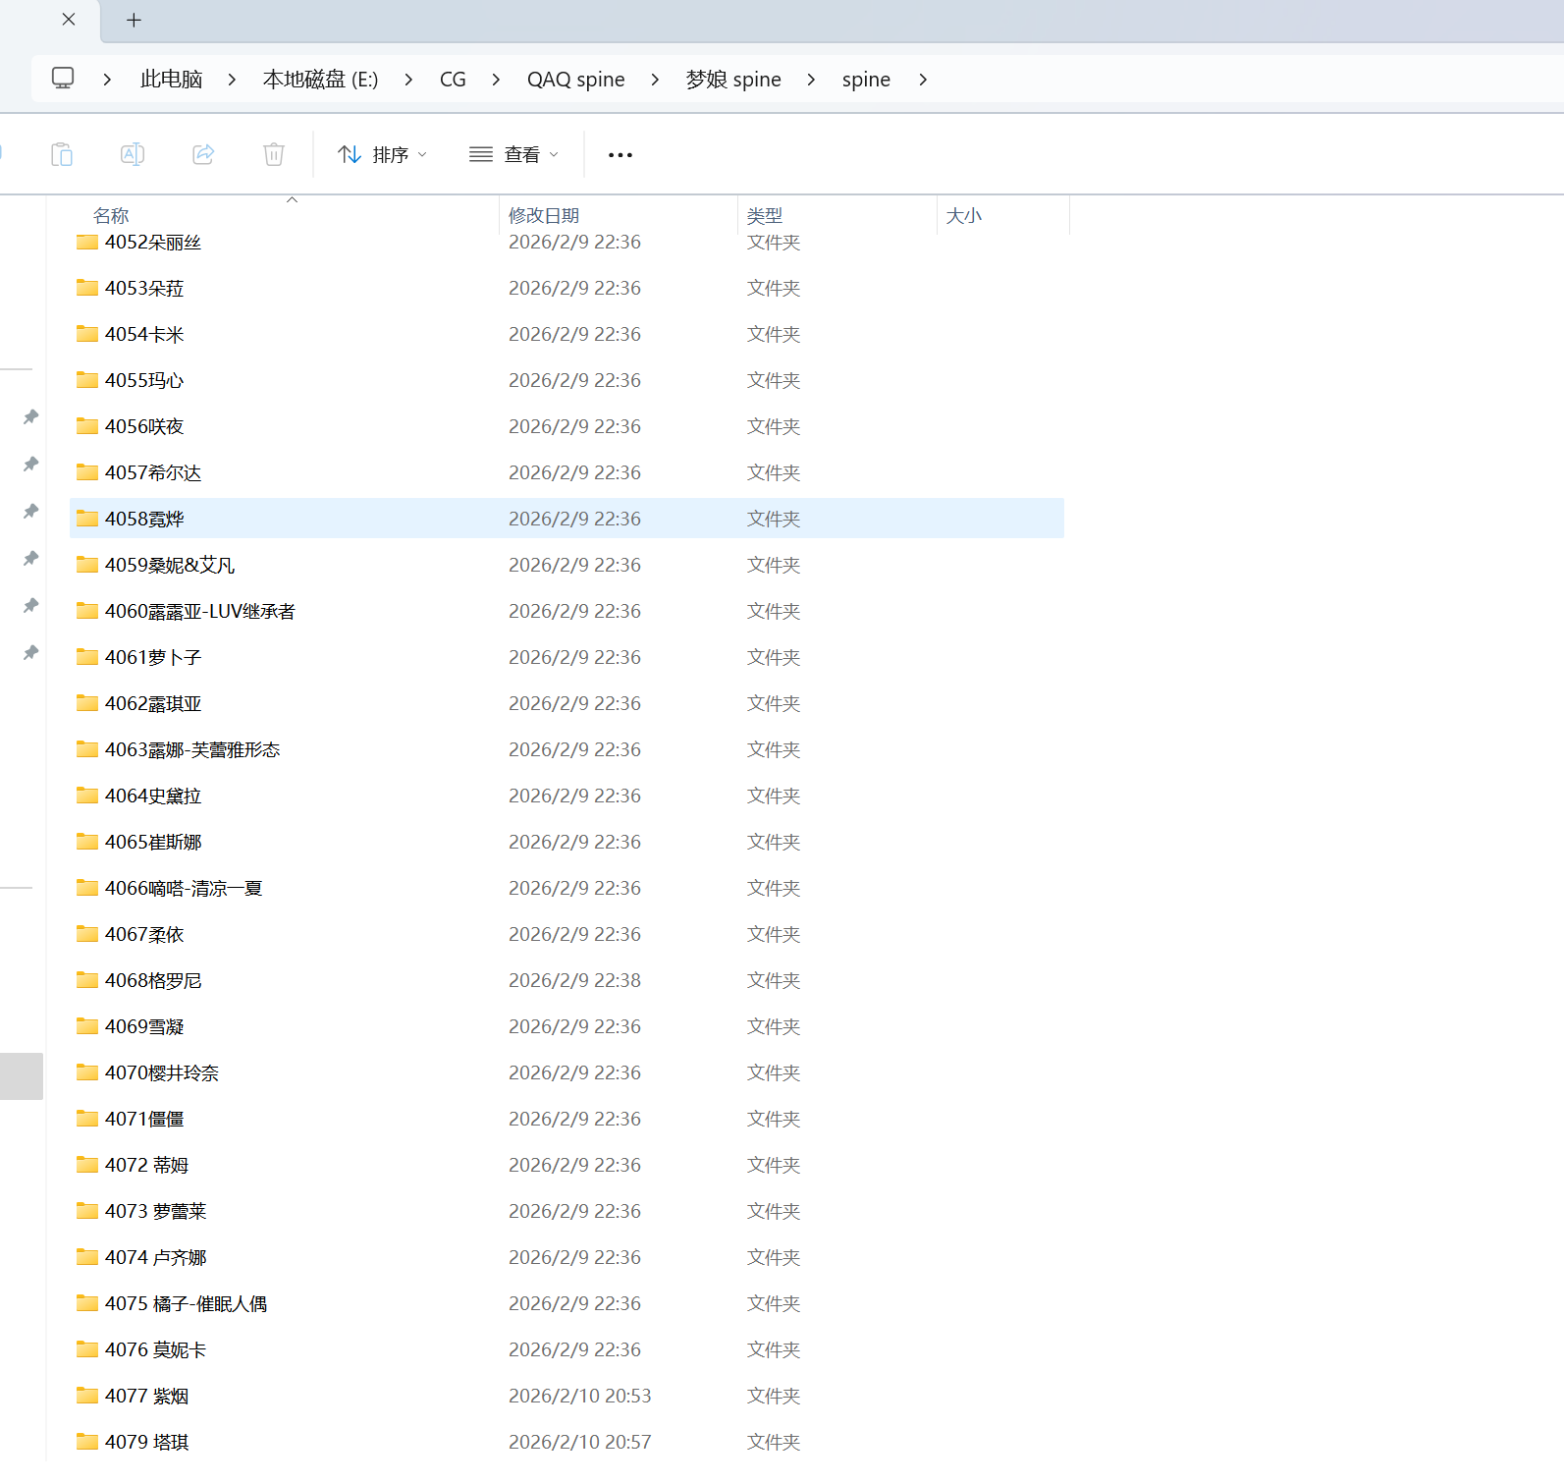Viewport: 1564px width, 1483px height.
Task: Click the Paste clipboard icon in toolbar
Action: coord(62,154)
